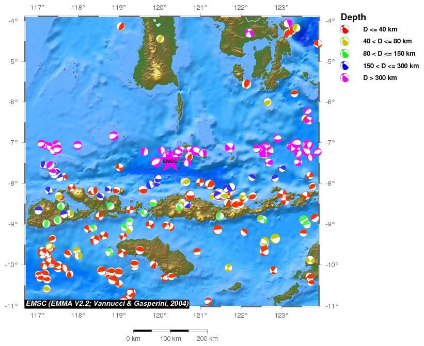Click the pink EMSC star epicenter marker
The image size is (424, 346).
170,161
